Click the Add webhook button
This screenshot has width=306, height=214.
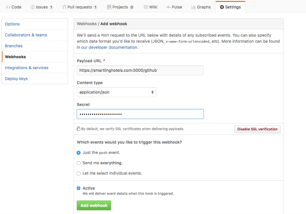[x=94, y=205]
